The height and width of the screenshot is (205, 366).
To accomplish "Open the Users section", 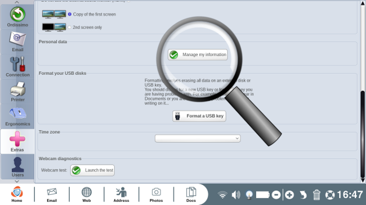I will pos(17,167).
